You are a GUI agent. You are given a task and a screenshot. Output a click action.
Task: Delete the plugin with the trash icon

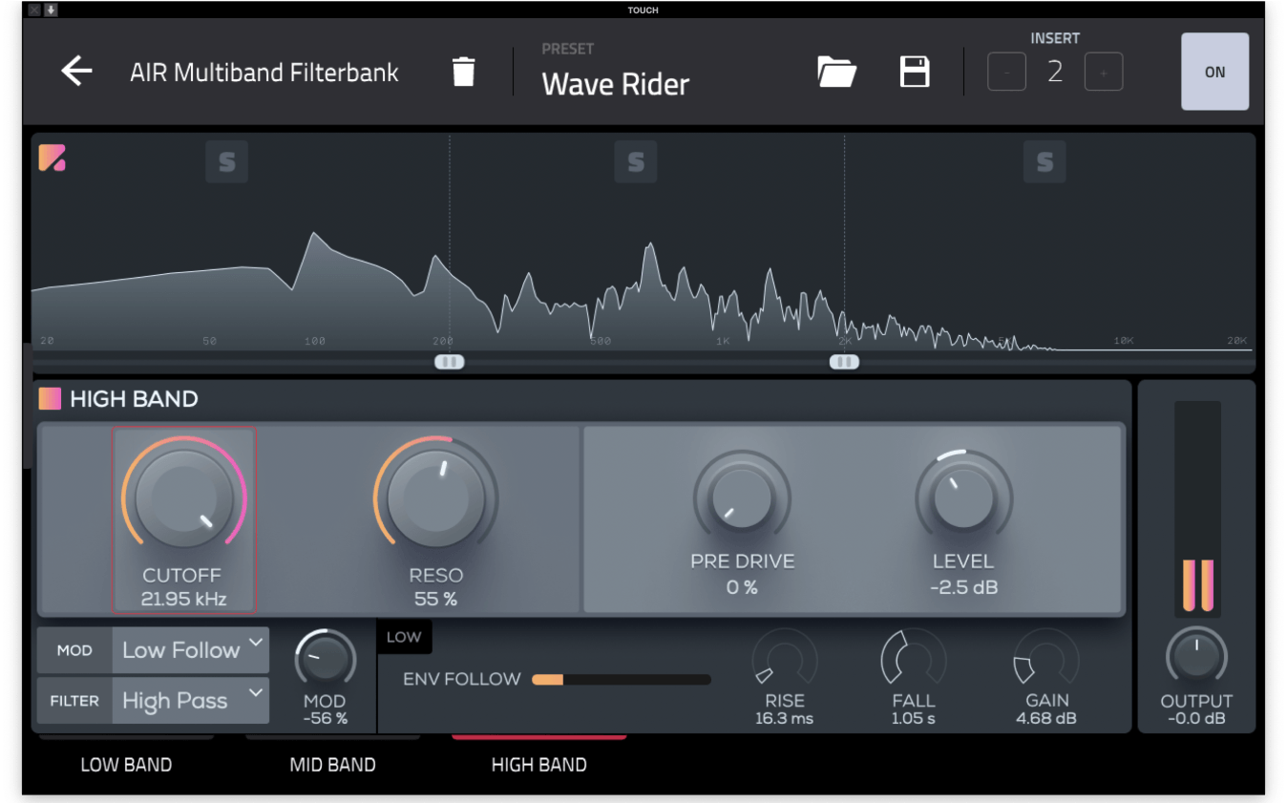[463, 72]
